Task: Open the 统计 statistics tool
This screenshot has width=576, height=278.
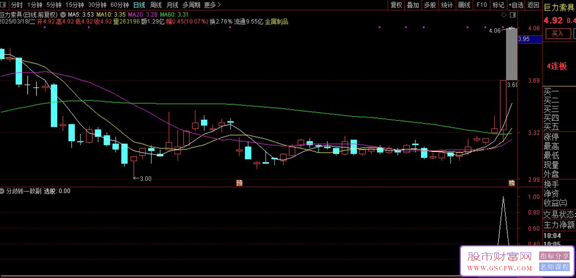Action: click(447, 5)
